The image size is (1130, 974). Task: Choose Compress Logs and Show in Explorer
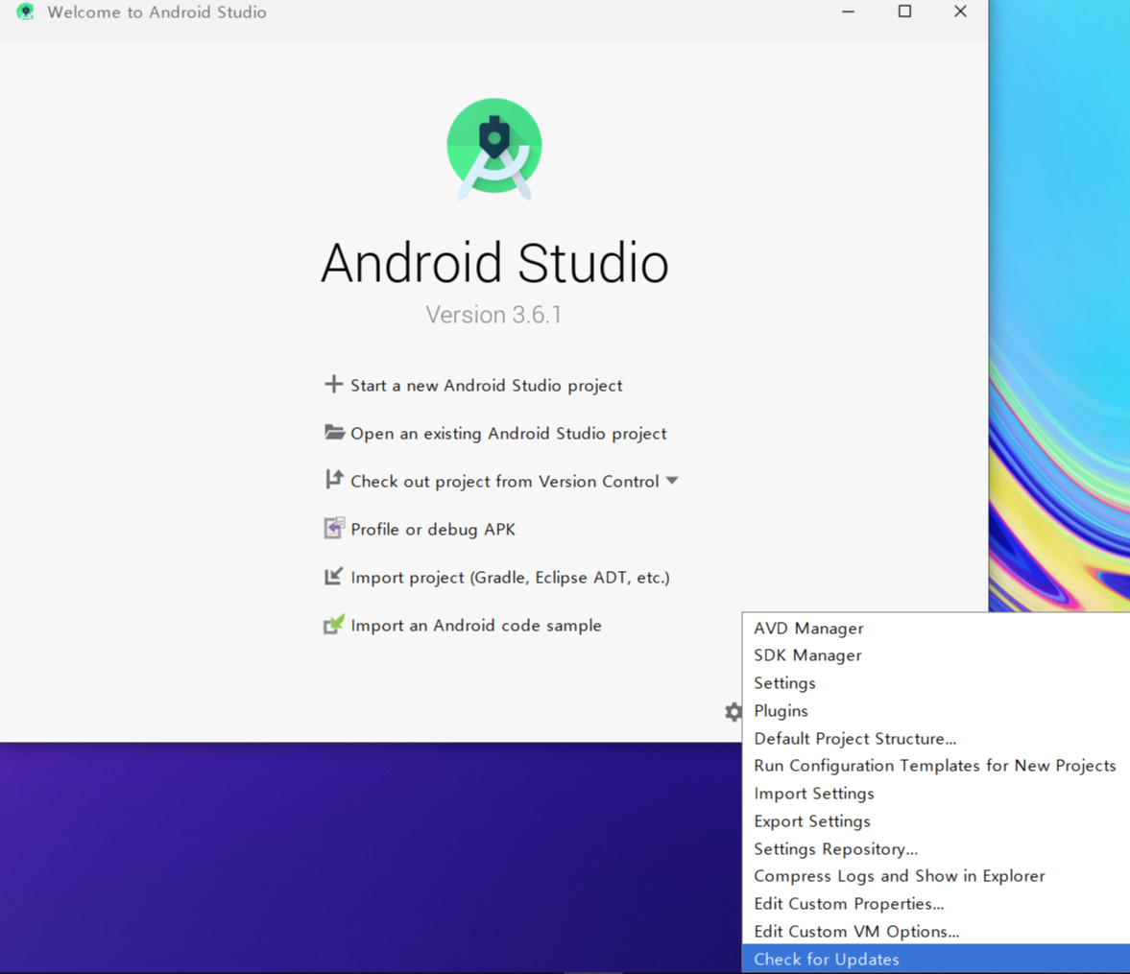tap(936, 876)
